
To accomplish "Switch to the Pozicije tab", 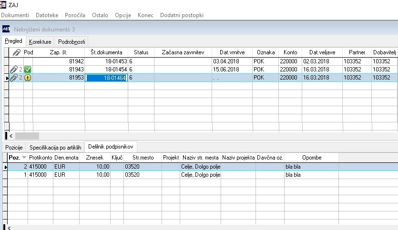I will [x=14, y=148].
